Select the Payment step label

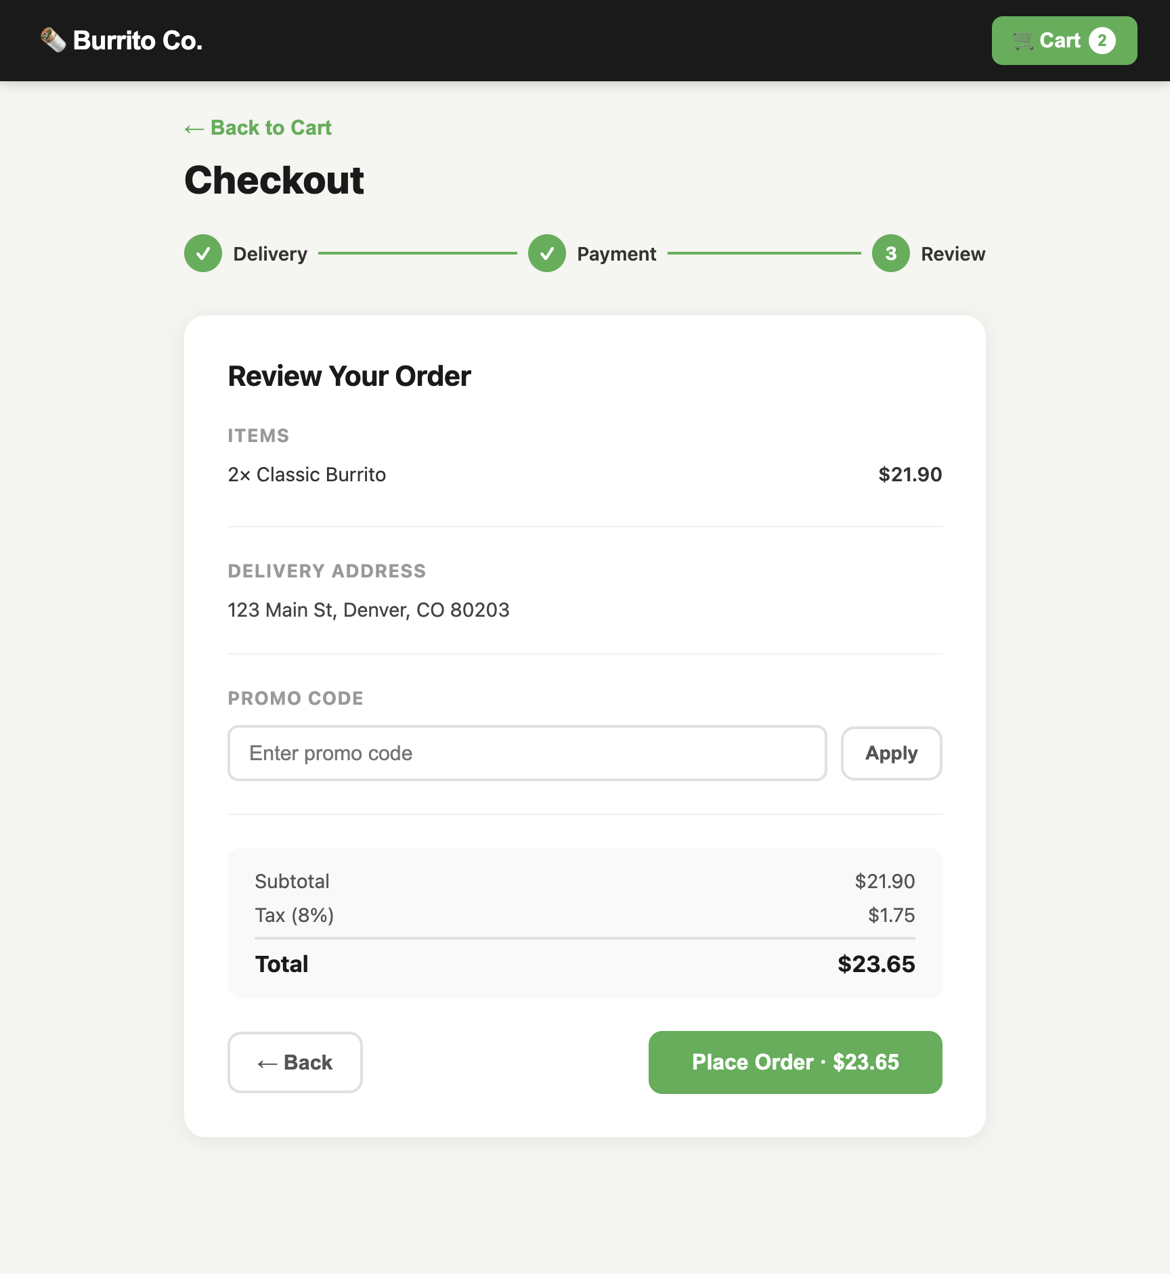[616, 254]
